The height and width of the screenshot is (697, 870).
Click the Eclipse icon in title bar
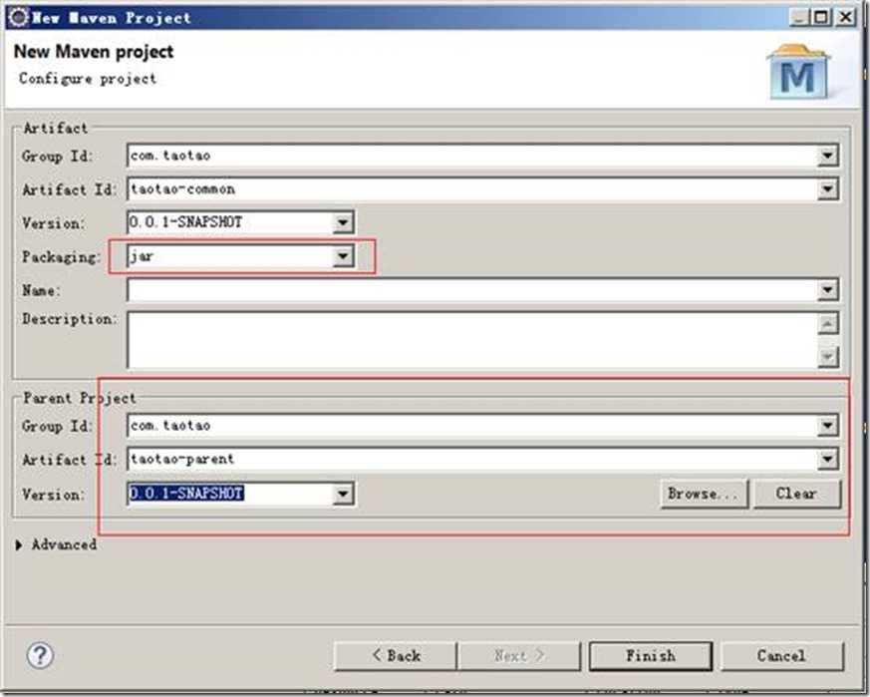click(18, 17)
